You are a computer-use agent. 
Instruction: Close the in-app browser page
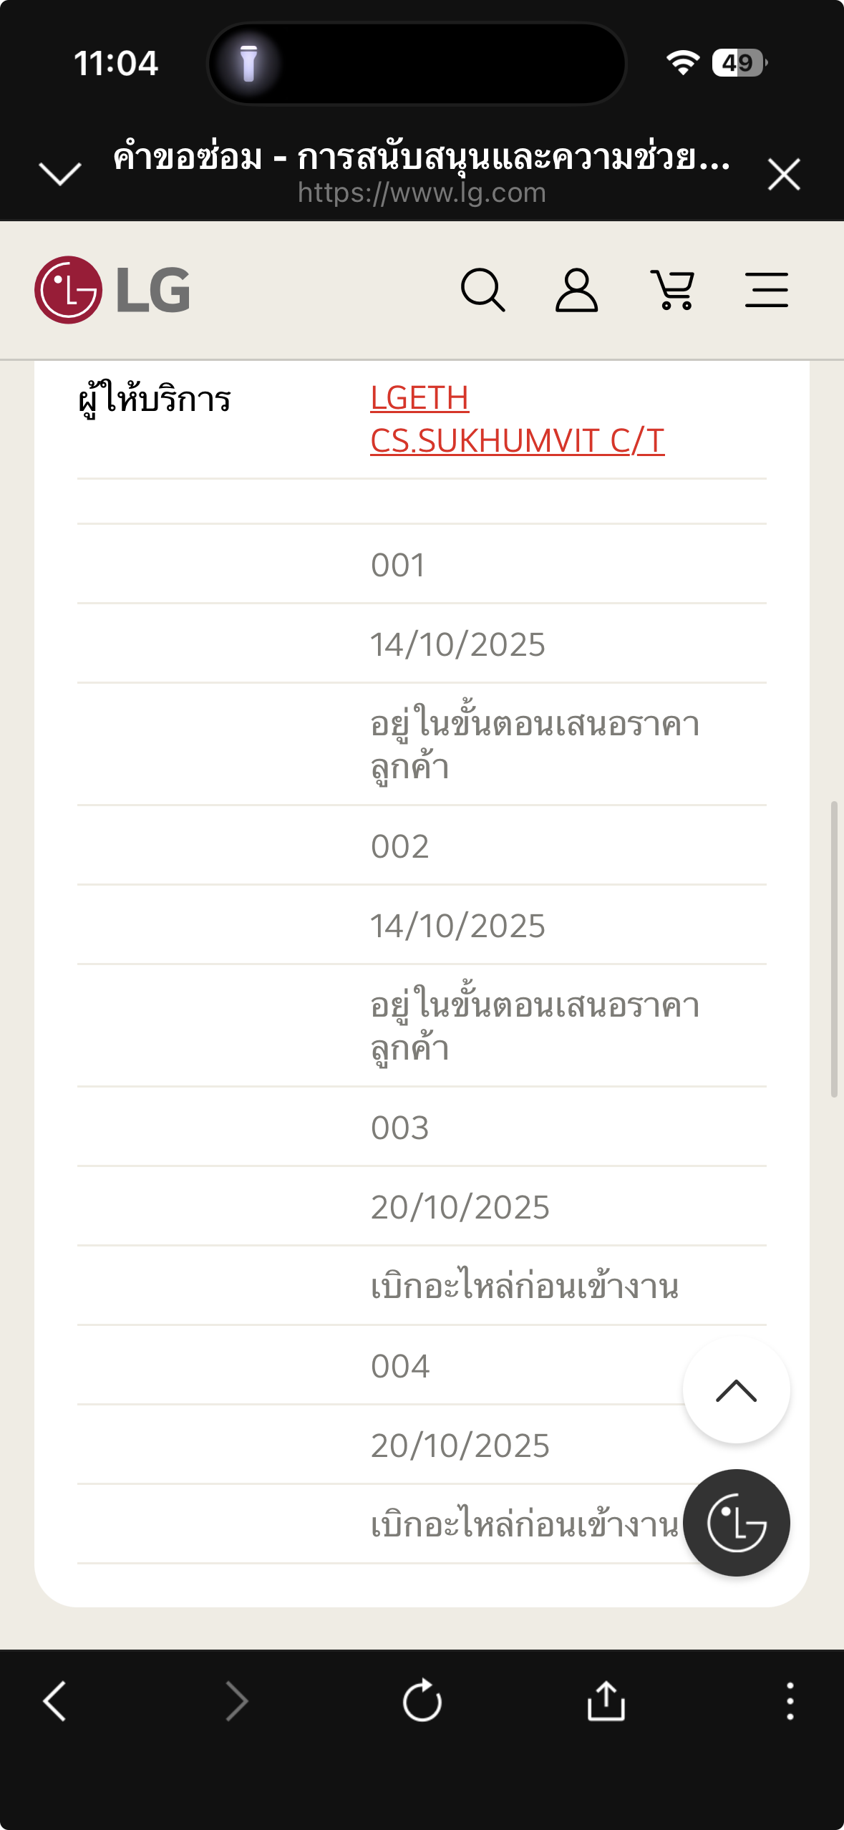coord(784,175)
